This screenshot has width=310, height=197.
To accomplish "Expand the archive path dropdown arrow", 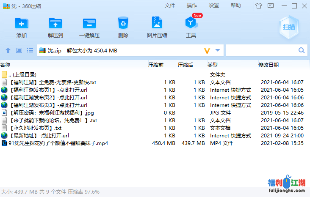I will pos(218,50).
